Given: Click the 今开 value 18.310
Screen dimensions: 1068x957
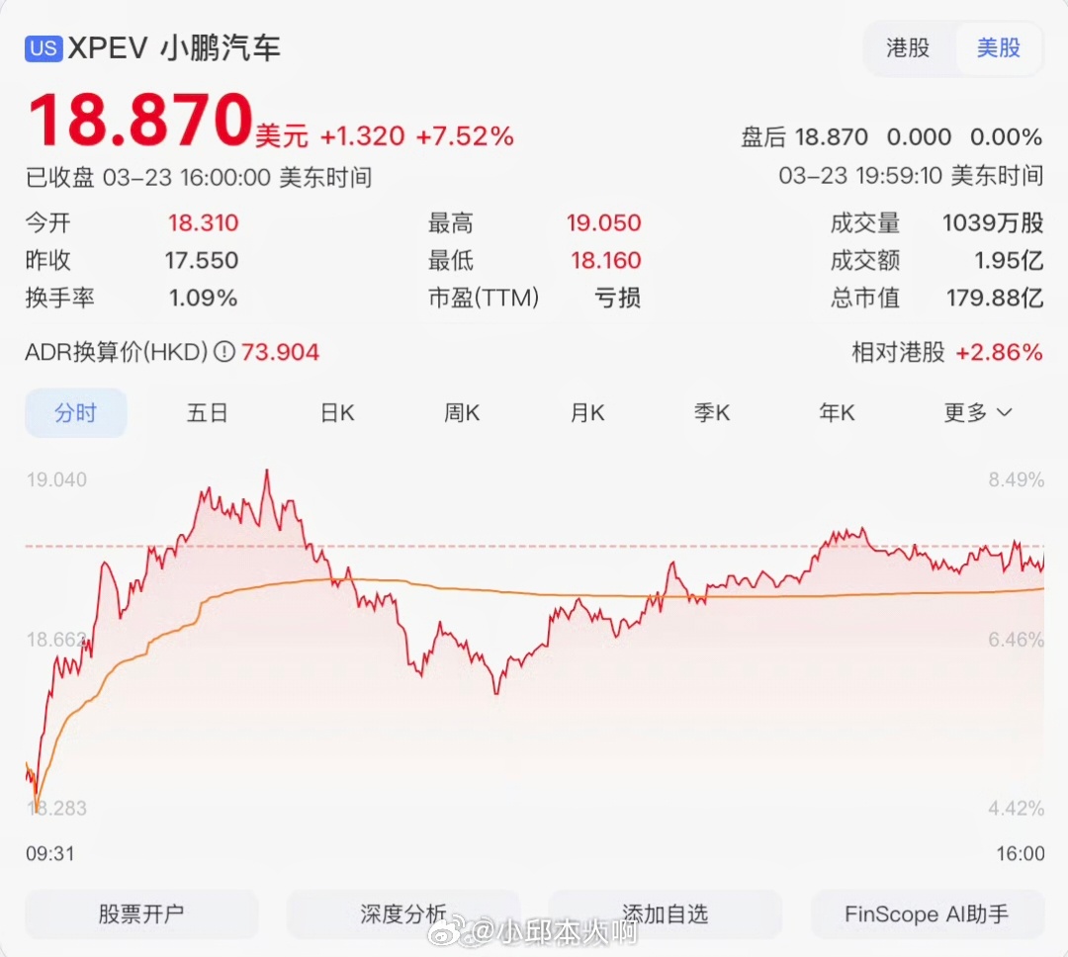Looking at the screenshot, I should click(x=203, y=222).
